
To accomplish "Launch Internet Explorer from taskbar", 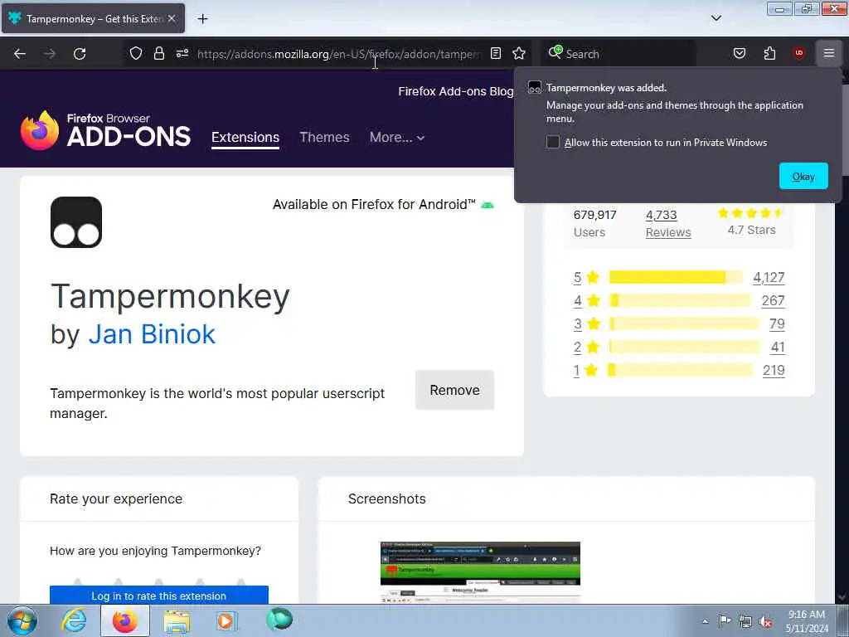I will 74,620.
